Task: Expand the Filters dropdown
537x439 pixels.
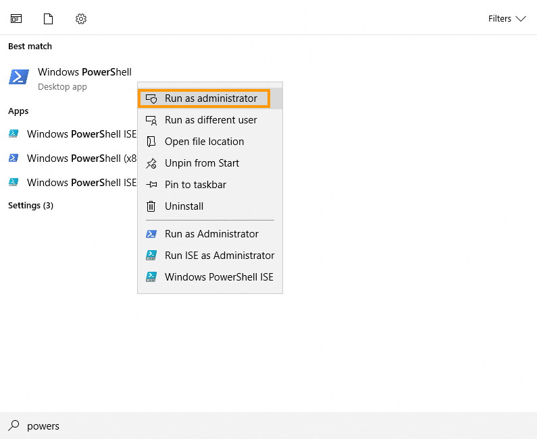Action: pyautogui.click(x=507, y=18)
